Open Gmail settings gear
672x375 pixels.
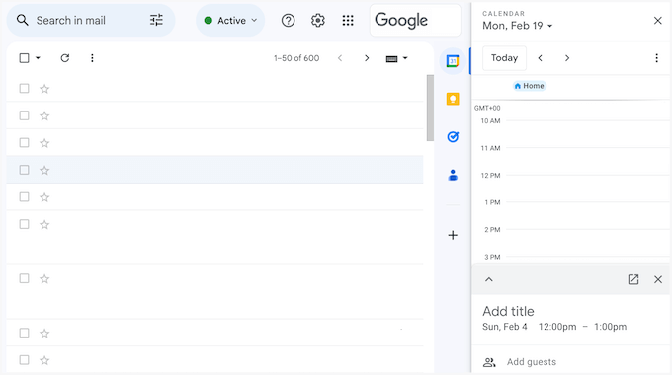point(317,20)
